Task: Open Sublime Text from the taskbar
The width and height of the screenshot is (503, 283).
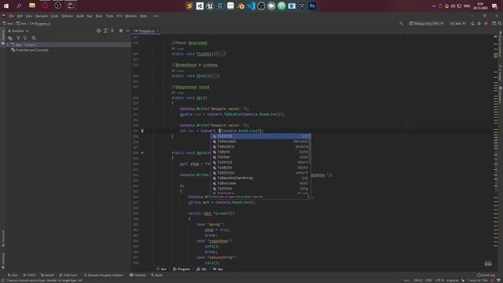Action: pyautogui.click(x=189, y=6)
